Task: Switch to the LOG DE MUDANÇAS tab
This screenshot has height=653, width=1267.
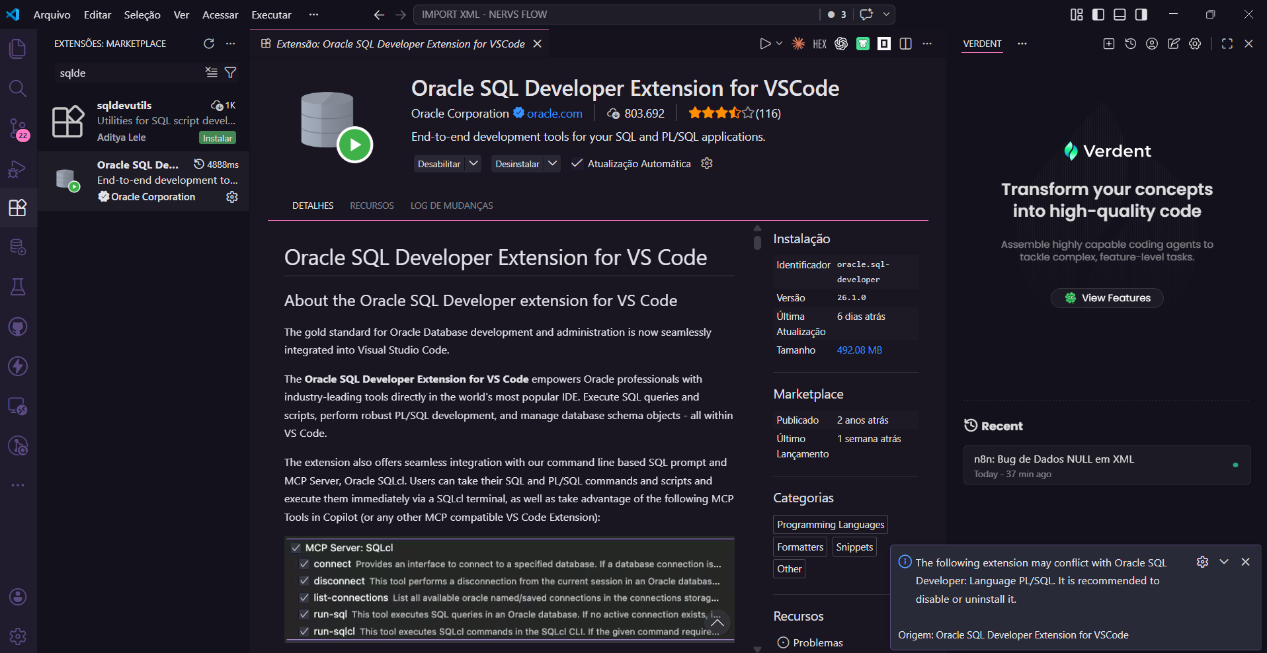Action: (452, 206)
